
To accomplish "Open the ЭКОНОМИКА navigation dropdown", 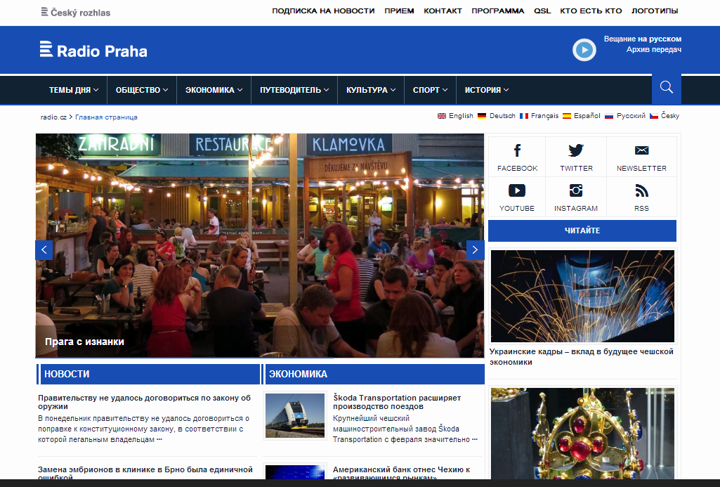I will 214,90.
